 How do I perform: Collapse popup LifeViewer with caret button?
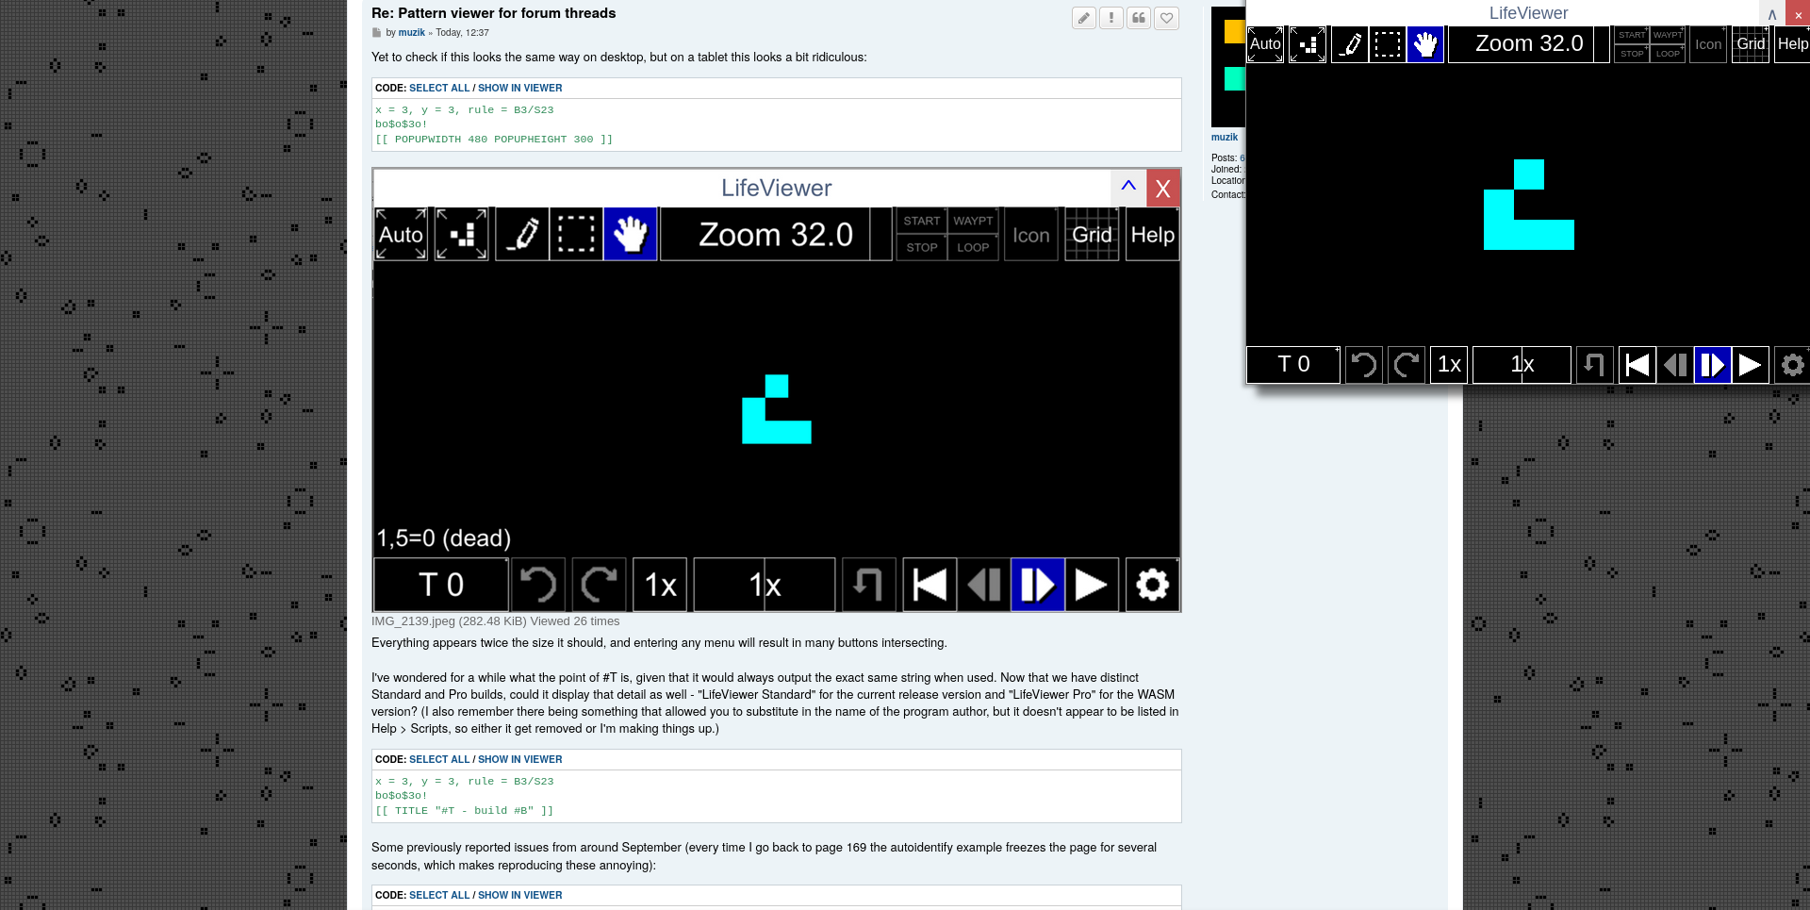1772,14
